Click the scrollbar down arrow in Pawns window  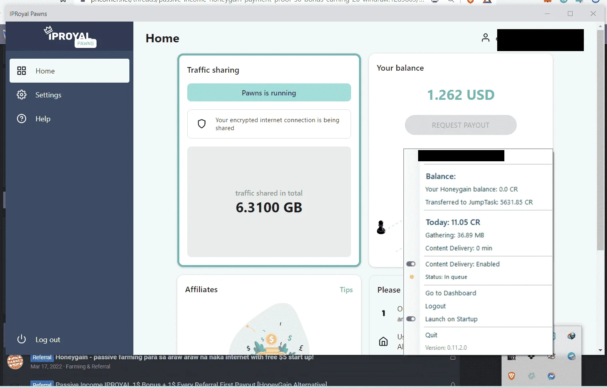pyautogui.click(x=600, y=350)
